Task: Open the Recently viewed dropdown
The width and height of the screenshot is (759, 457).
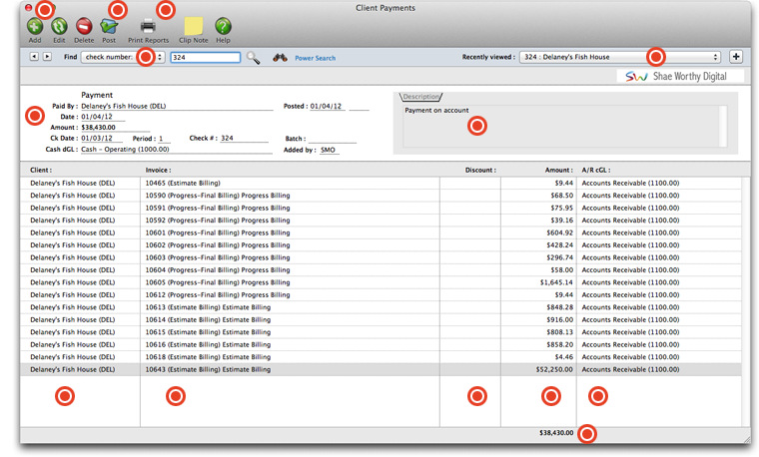Action: 620,57
